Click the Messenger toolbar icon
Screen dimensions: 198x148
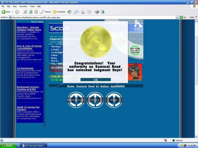click(x=102, y=12)
